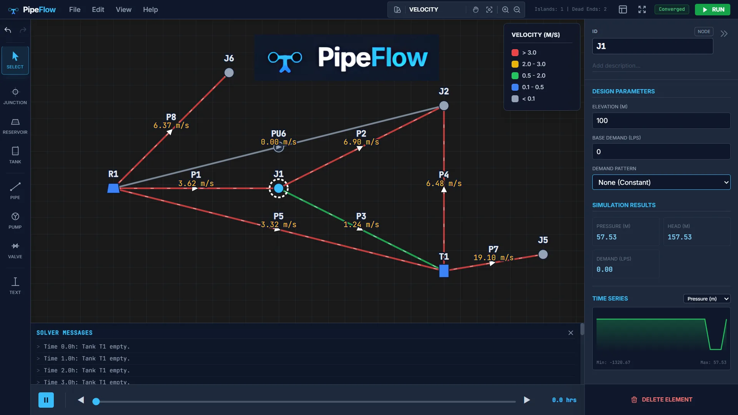738x415 pixels.
Task: Click the pan hand icon
Action: [475, 10]
